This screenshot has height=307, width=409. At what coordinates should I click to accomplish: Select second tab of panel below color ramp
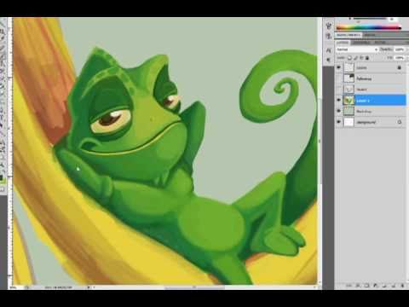370,35
